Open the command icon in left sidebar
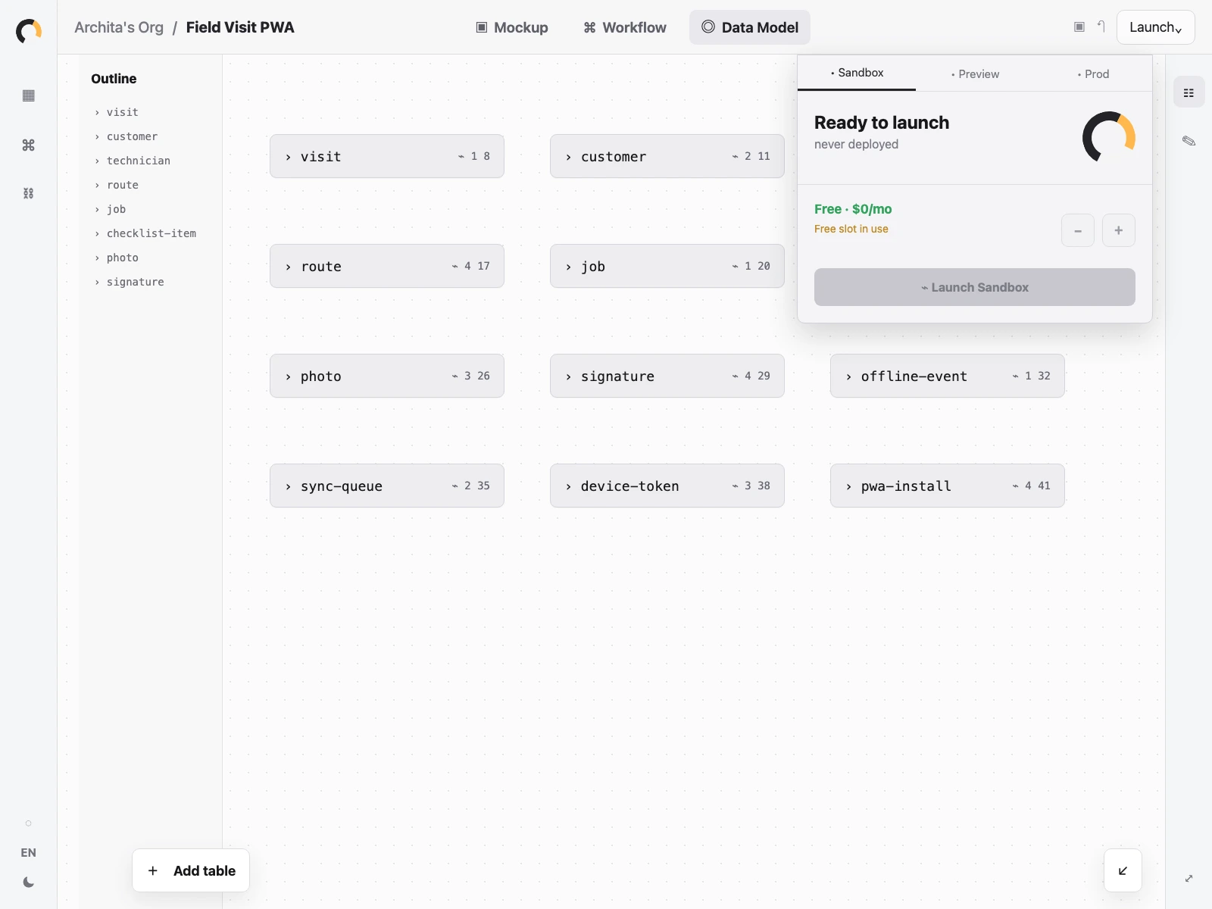Viewport: 1212px width, 909px height. (x=29, y=145)
